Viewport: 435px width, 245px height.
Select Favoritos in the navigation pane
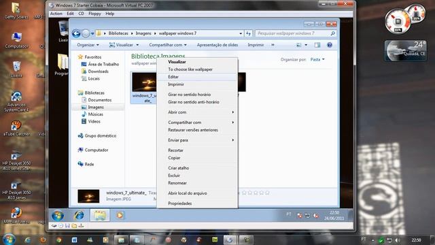[x=93, y=57]
